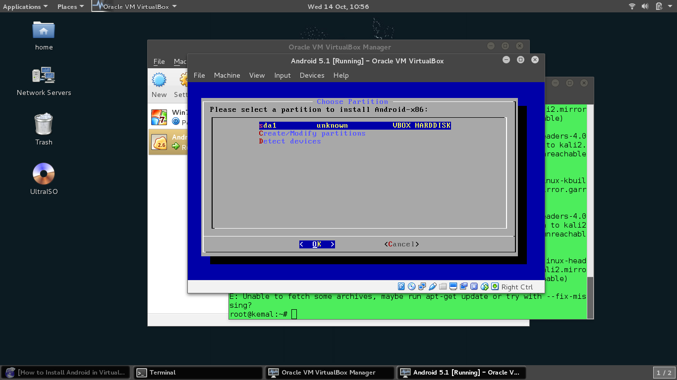The height and width of the screenshot is (380, 677).
Task: Open the File menu in VirtualBox Manager window
Action: tap(159, 61)
